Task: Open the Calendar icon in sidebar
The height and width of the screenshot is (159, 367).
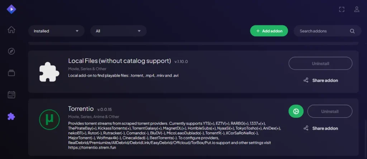Action: click(11, 95)
